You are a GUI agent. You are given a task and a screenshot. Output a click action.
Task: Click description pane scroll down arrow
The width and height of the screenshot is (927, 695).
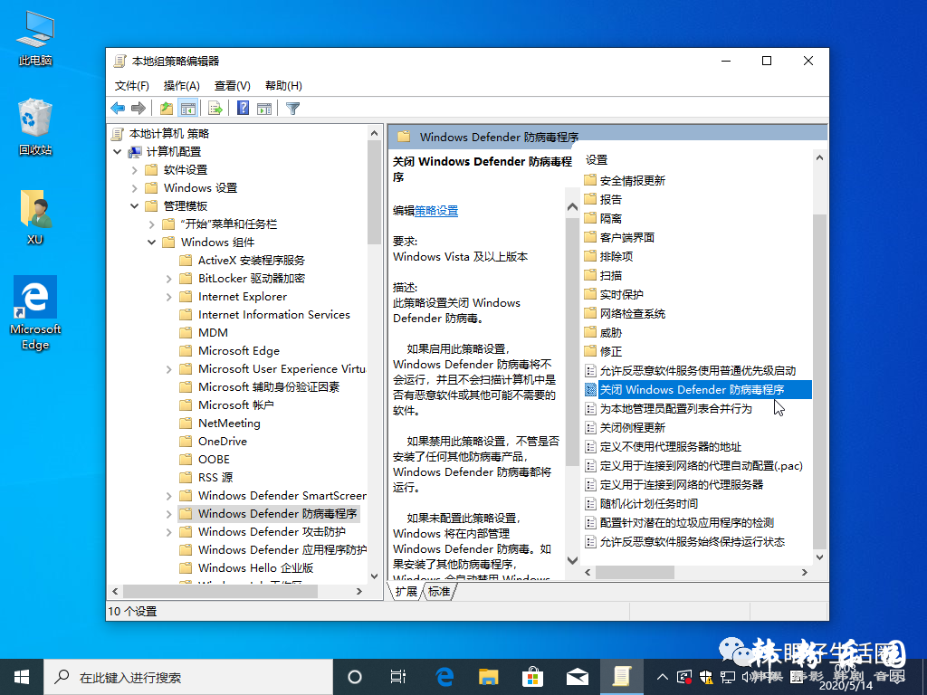click(x=572, y=560)
